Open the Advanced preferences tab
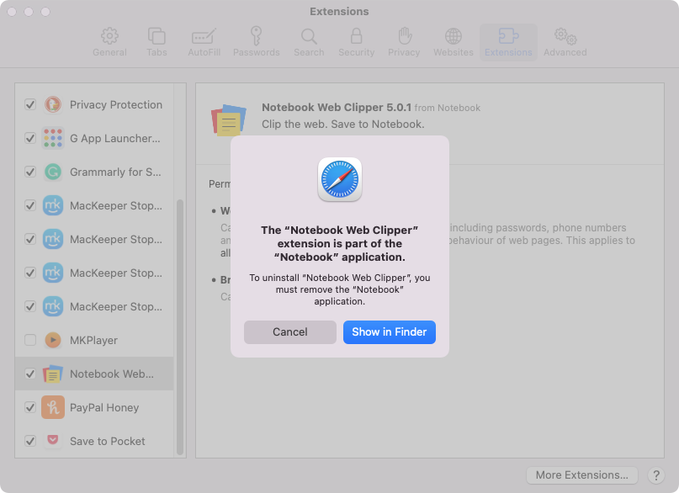Viewport: 679px width, 493px height. [x=565, y=42]
